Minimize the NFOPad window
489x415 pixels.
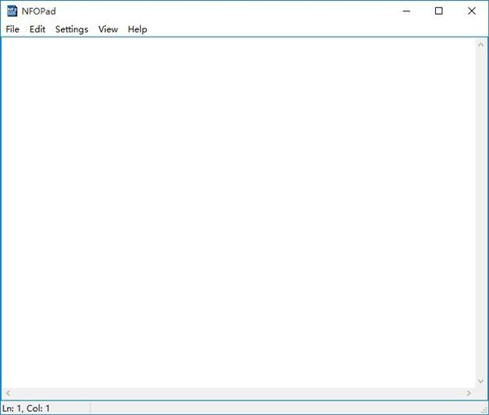pos(407,11)
